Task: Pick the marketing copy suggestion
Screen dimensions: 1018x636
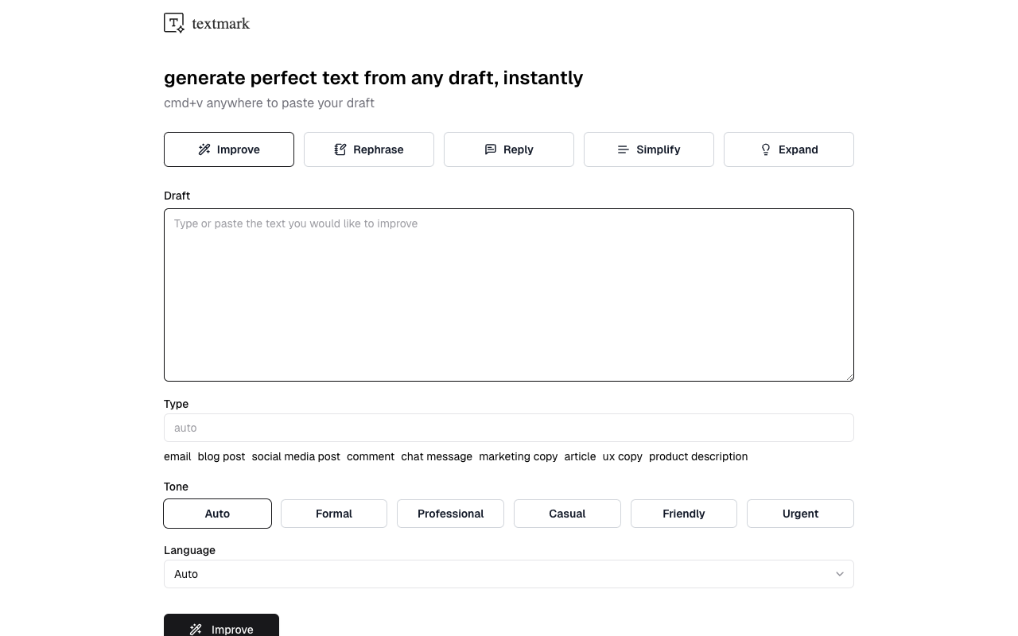Action: (519, 456)
